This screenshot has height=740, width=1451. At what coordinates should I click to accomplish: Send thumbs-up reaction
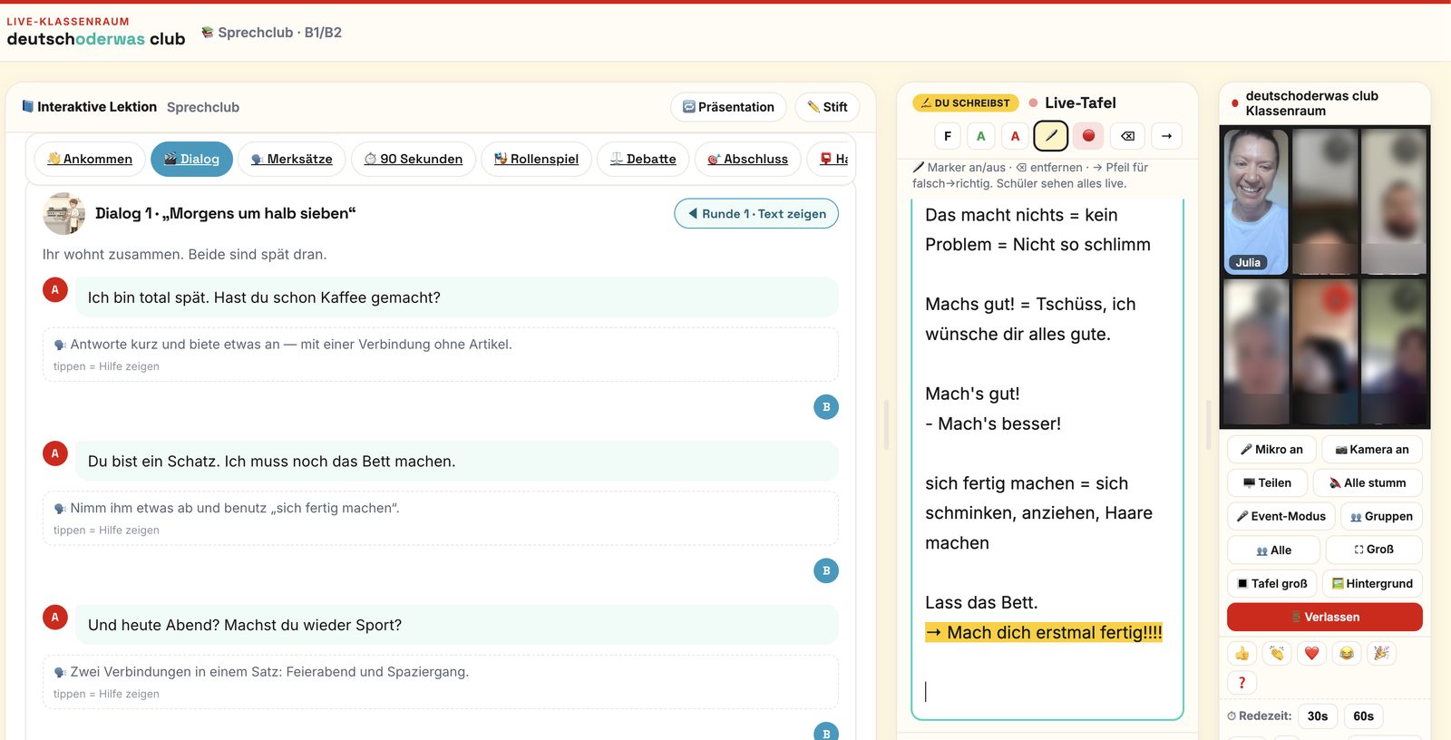[1242, 653]
